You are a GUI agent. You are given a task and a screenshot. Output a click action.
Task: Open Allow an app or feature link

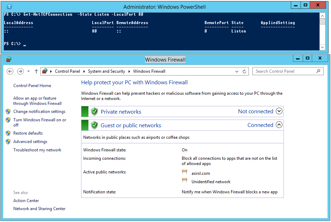pos(37,101)
